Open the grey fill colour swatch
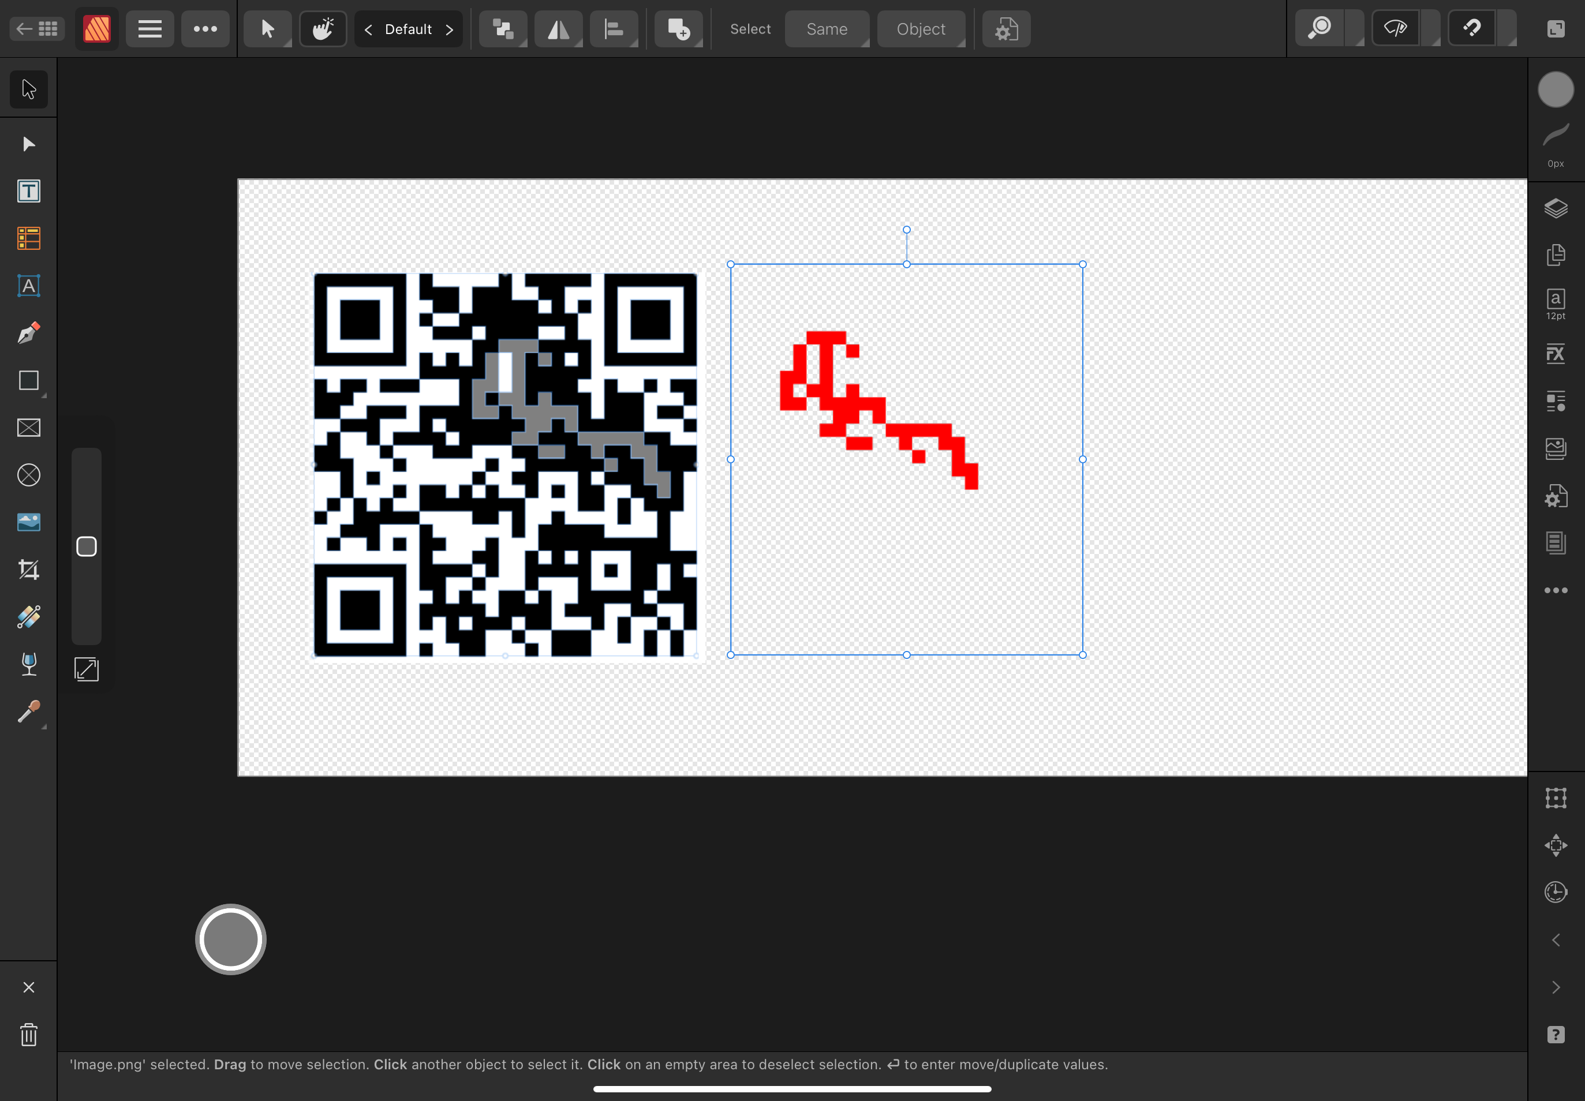The image size is (1585, 1101). (1556, 89)
